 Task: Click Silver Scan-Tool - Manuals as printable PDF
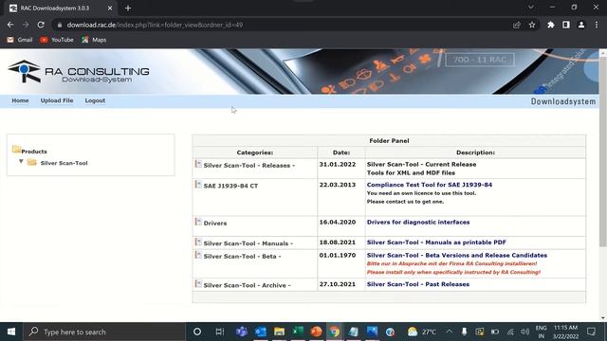(436, 242)
